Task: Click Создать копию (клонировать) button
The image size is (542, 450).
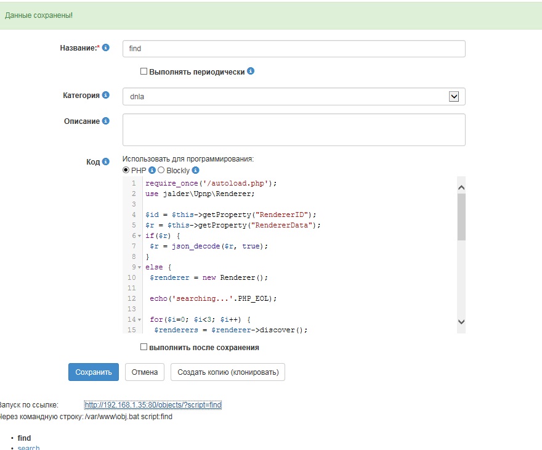Action: [227, 372]
